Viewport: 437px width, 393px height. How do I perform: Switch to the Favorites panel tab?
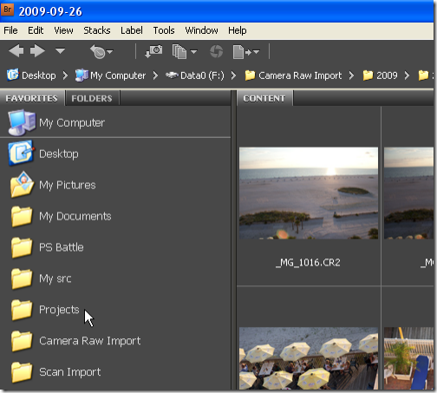coord(32,98)
